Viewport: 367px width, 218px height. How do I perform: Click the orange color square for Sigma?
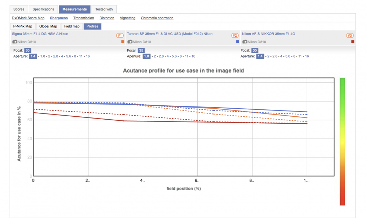tap(123, 42)
